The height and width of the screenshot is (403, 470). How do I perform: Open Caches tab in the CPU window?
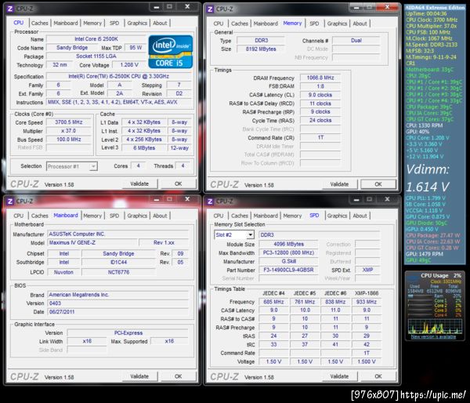40,23
